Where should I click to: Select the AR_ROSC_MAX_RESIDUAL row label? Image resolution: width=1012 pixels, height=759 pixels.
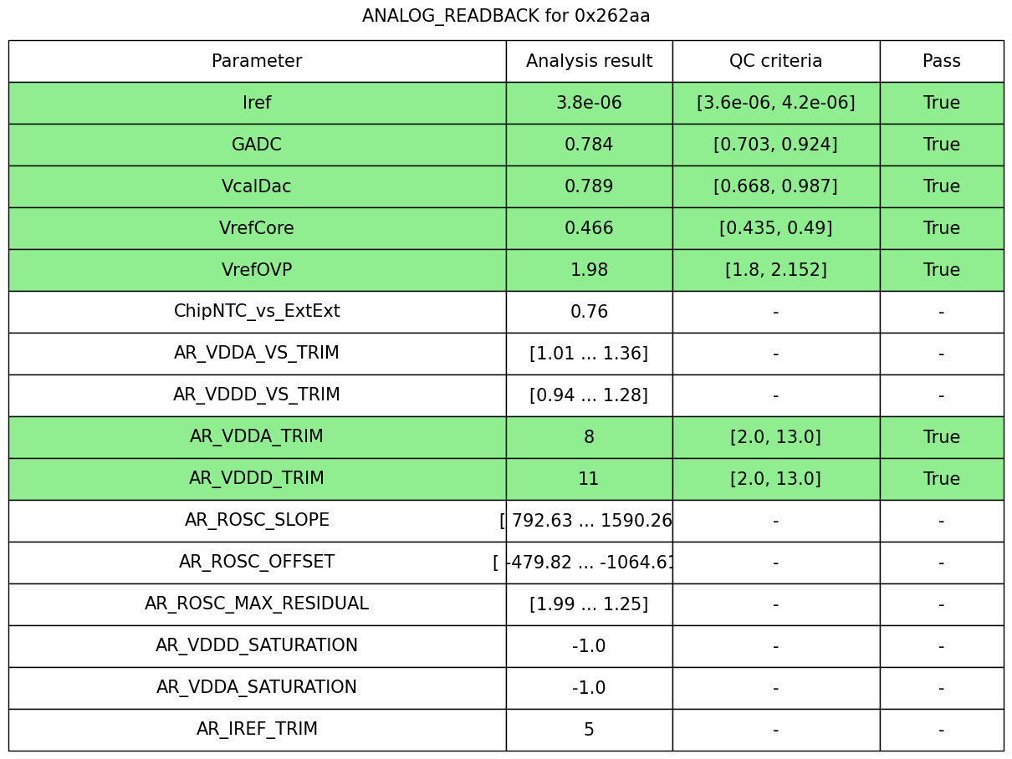257,604
